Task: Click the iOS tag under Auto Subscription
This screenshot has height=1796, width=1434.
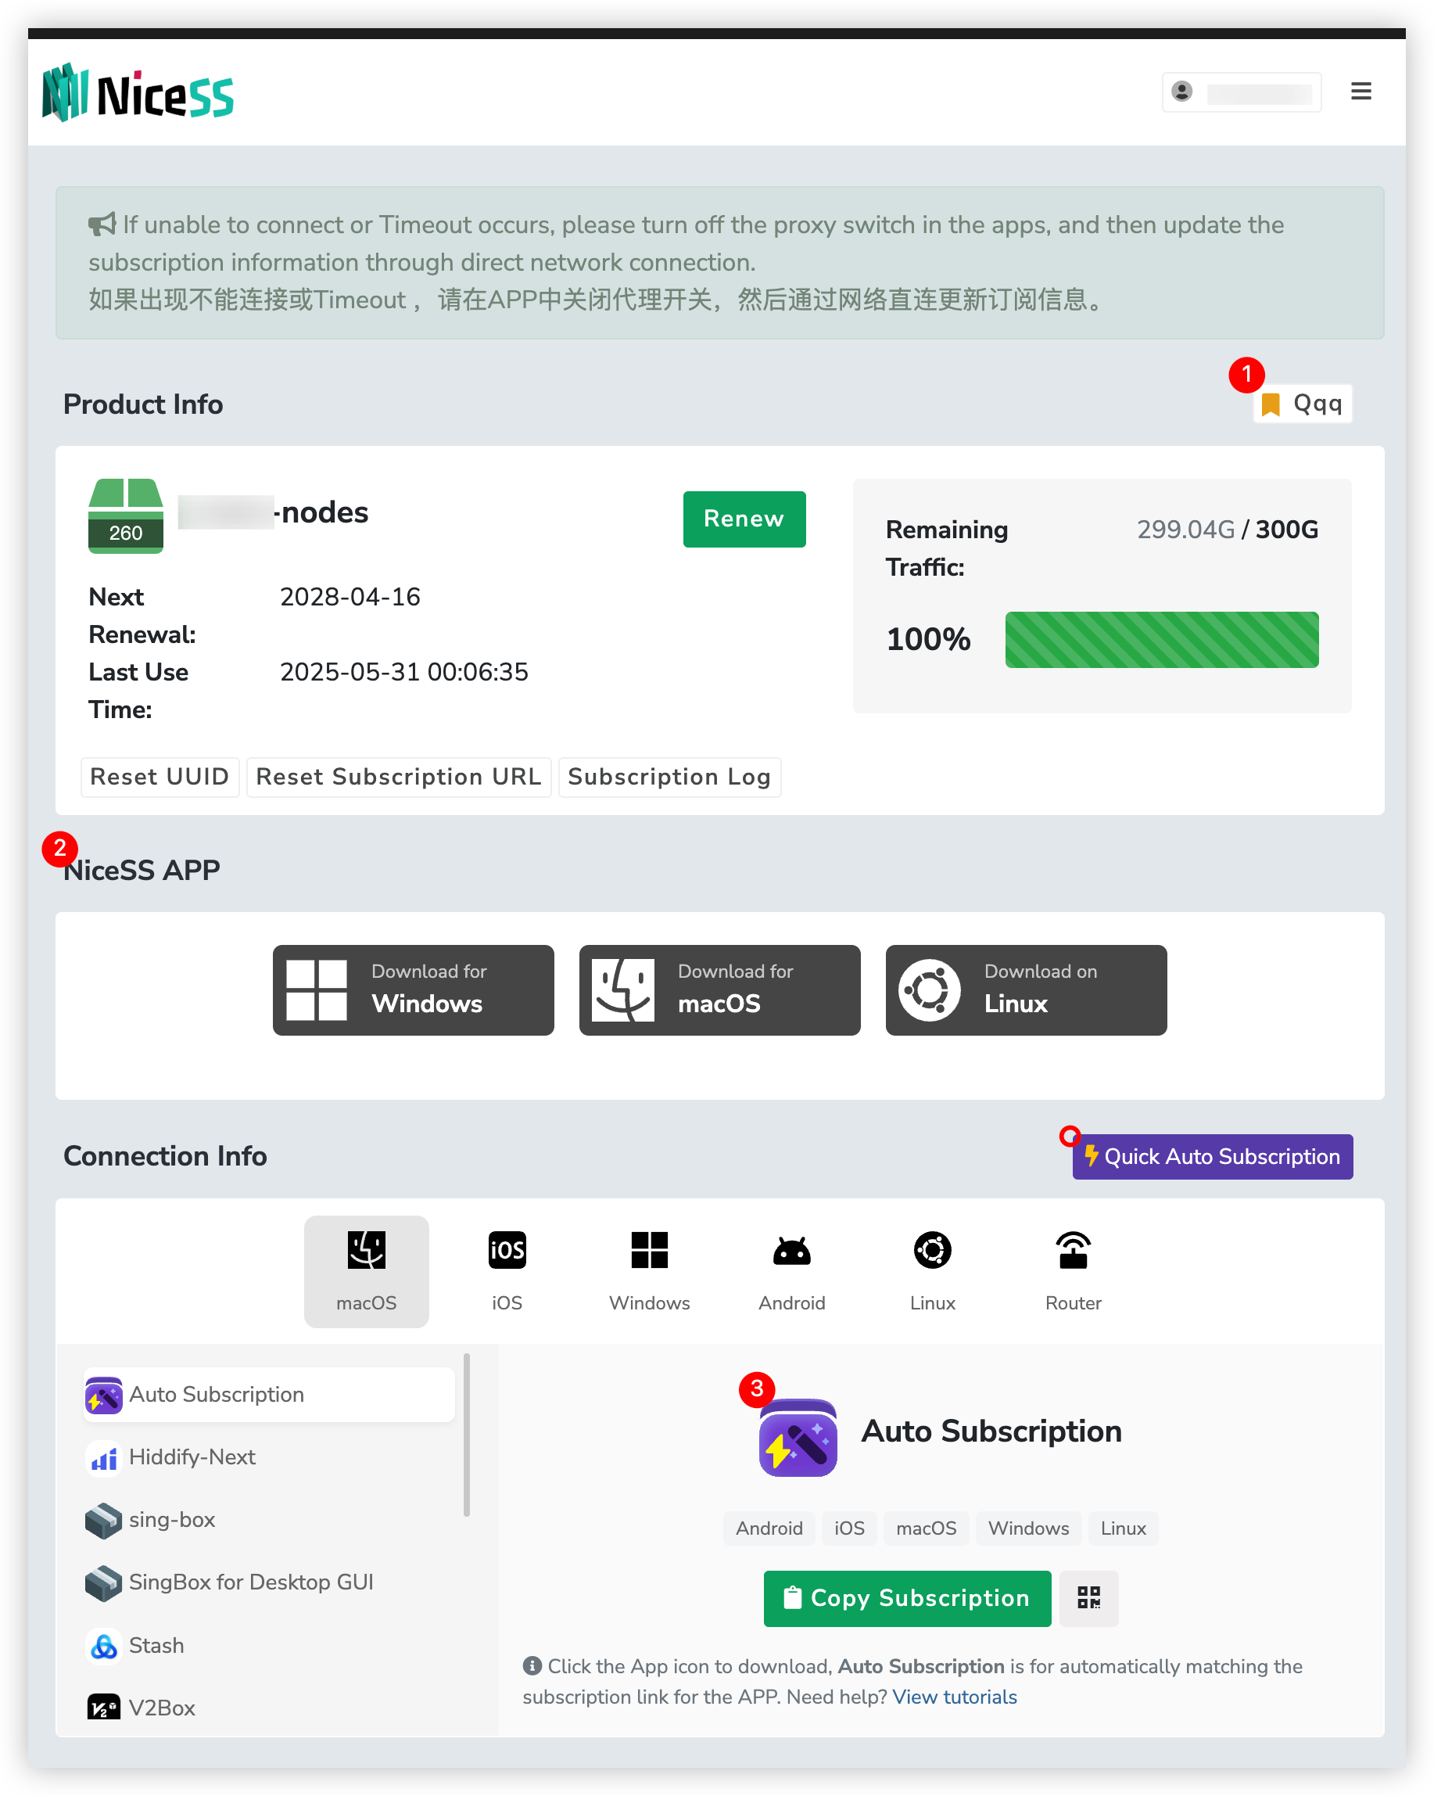Action: coord(849,1528)
